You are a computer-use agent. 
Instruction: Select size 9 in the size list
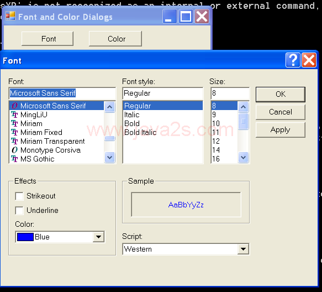point(224,114)
